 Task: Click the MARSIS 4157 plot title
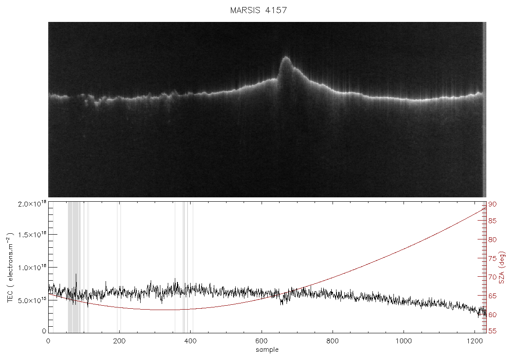click(258, 10)
